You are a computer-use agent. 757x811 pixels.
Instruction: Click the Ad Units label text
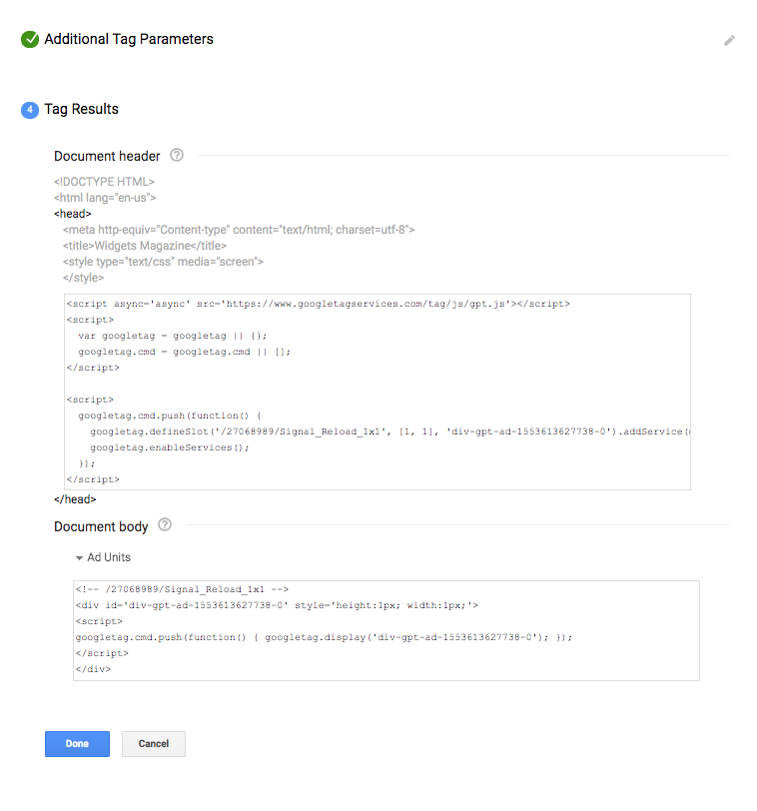(x=109, y=557)
